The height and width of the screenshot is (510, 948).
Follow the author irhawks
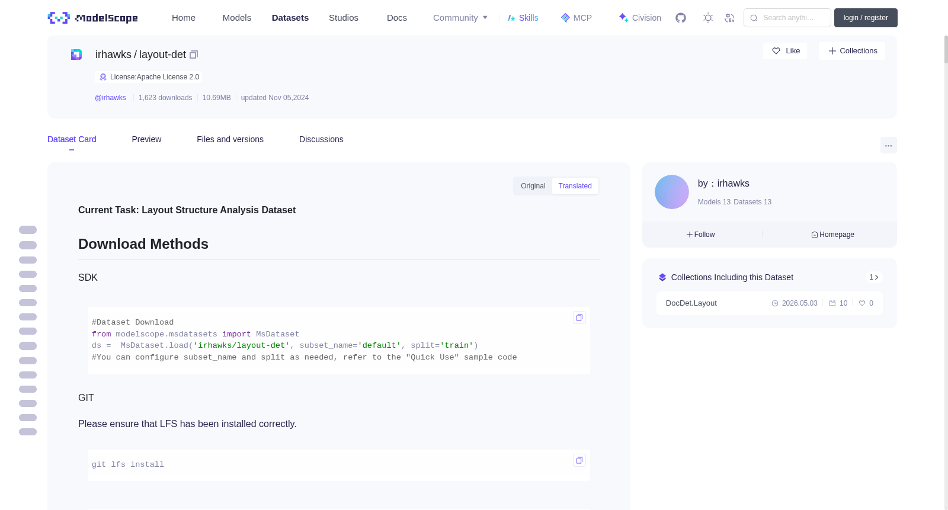701,235
